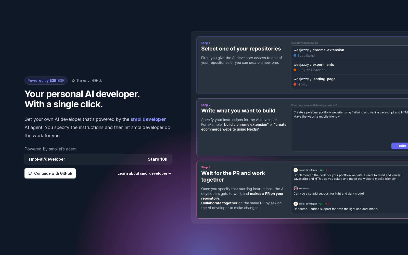Click the +745 -0 diff stats
The width and height of the screenshot is (408, 255).
pos(323,170)
